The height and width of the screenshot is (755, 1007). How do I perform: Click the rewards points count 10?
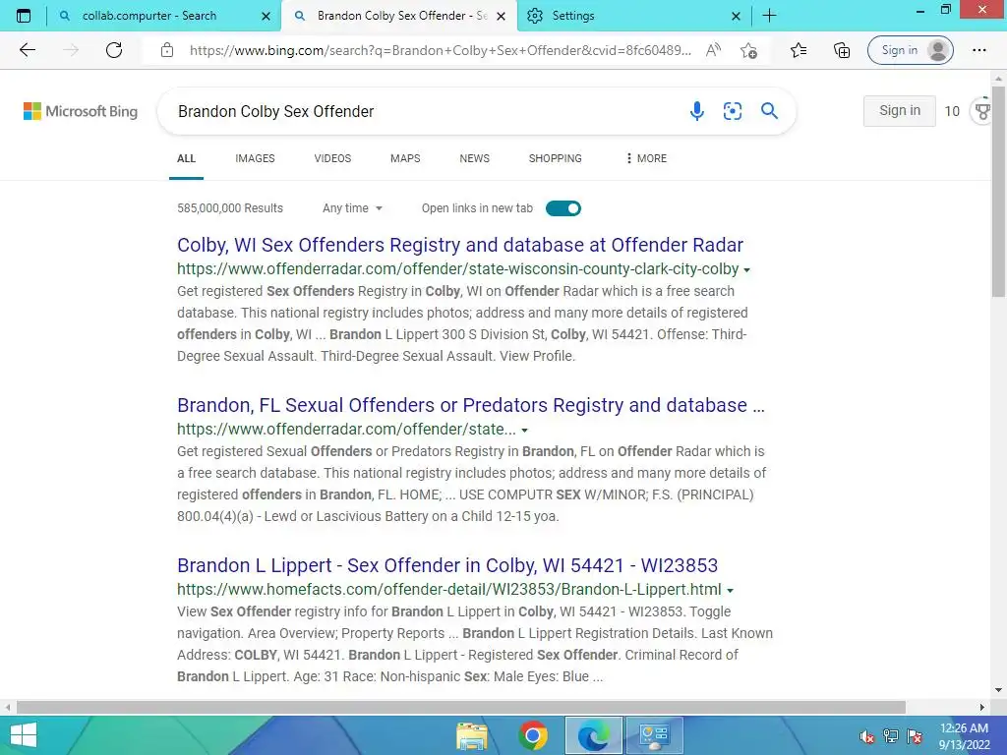(x=952, y=111)
